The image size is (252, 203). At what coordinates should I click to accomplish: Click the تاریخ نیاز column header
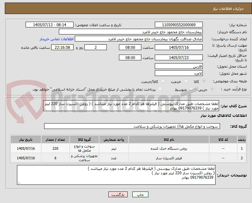(x=26, y=139)
